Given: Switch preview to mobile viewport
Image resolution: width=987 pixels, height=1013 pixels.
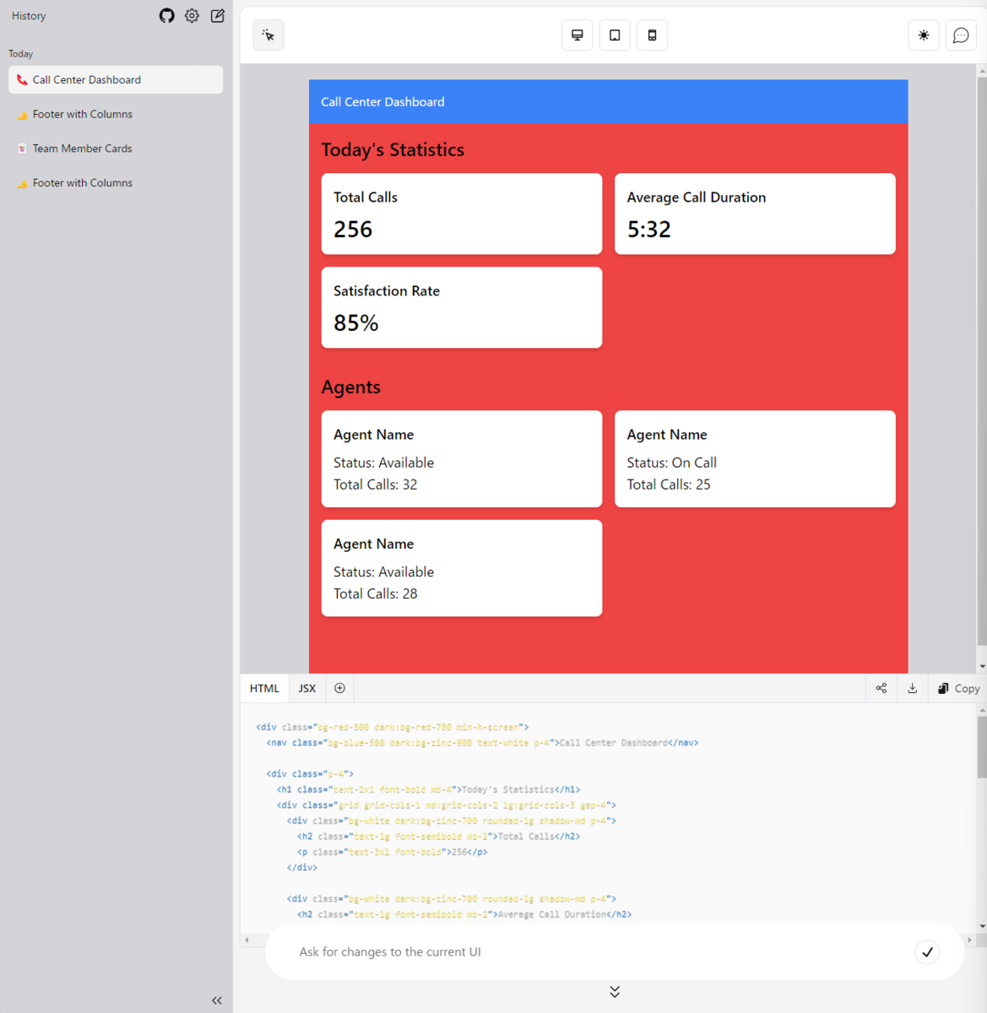Looking at the screenshot, I should coord(651,35).
